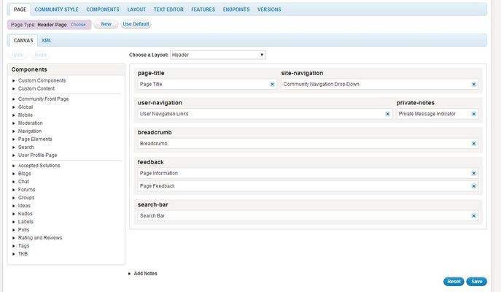Click the Use Default button

click(x=136, y=24)
